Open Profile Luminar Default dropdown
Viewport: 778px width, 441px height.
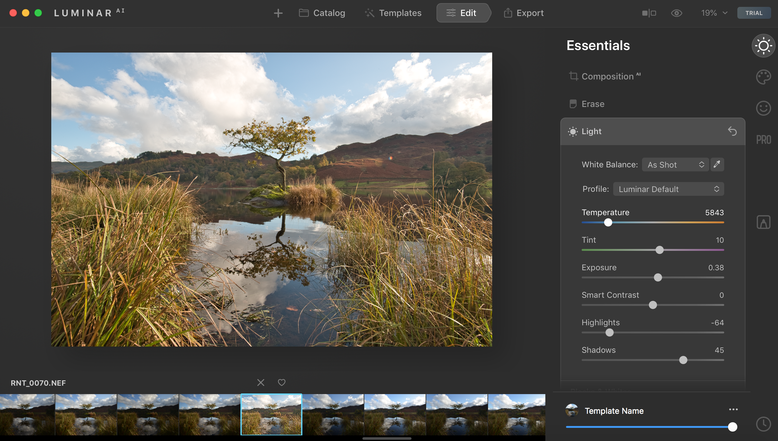(x=668, y=189)
